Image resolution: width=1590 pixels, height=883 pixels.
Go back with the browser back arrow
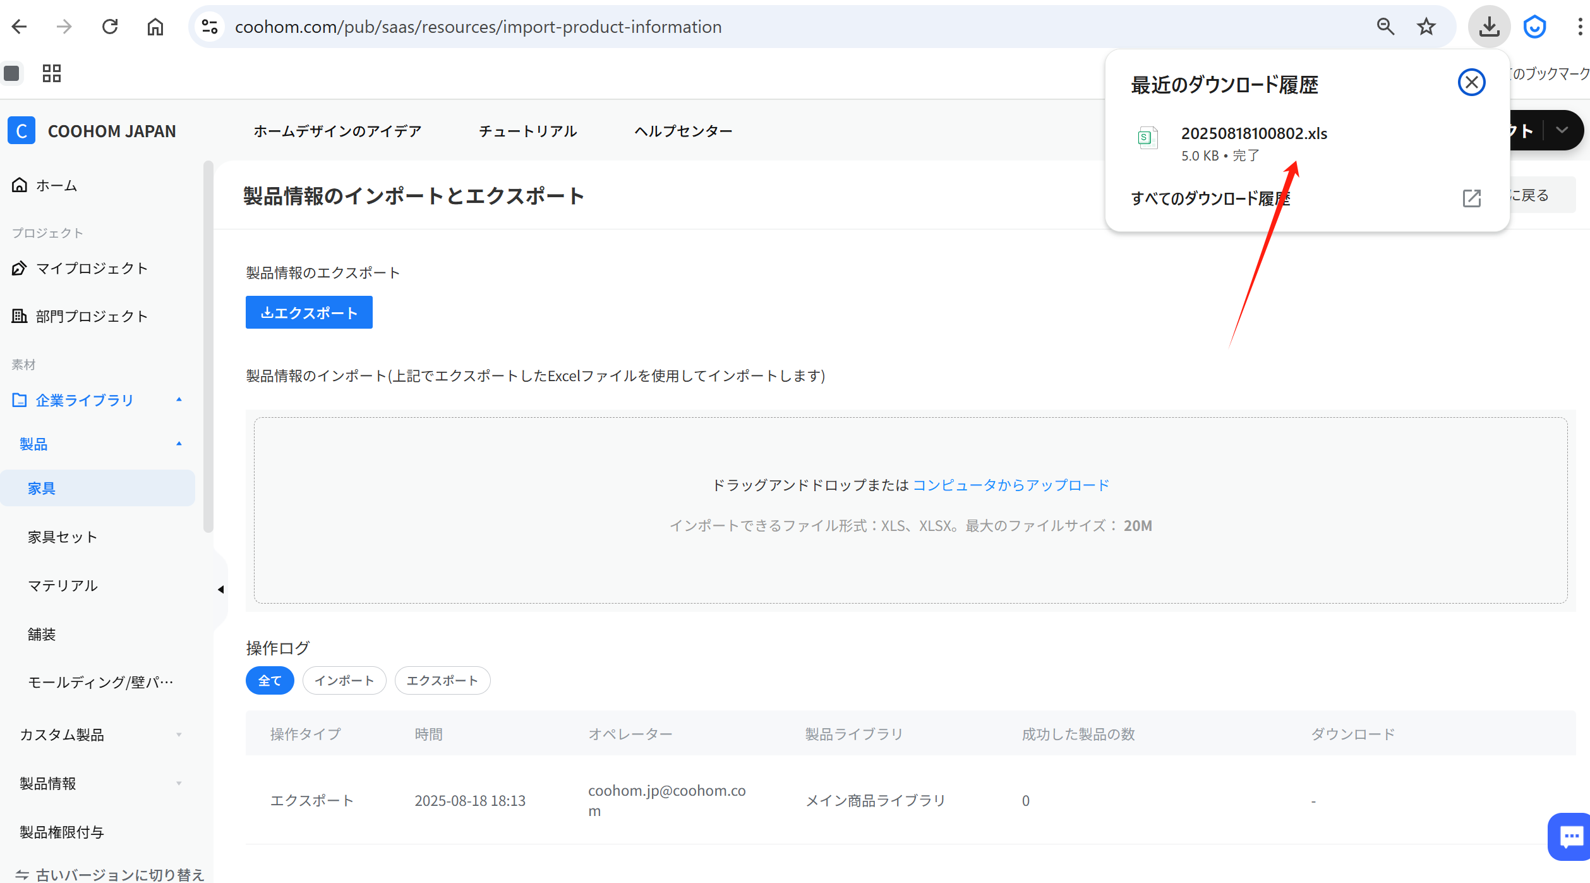[x=20, y=27]
